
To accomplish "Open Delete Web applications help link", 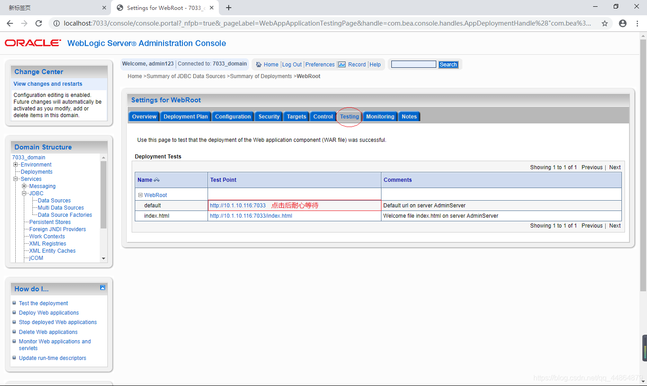I will 48,332.
